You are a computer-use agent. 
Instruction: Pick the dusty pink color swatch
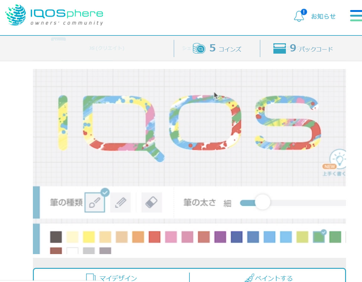187,237
